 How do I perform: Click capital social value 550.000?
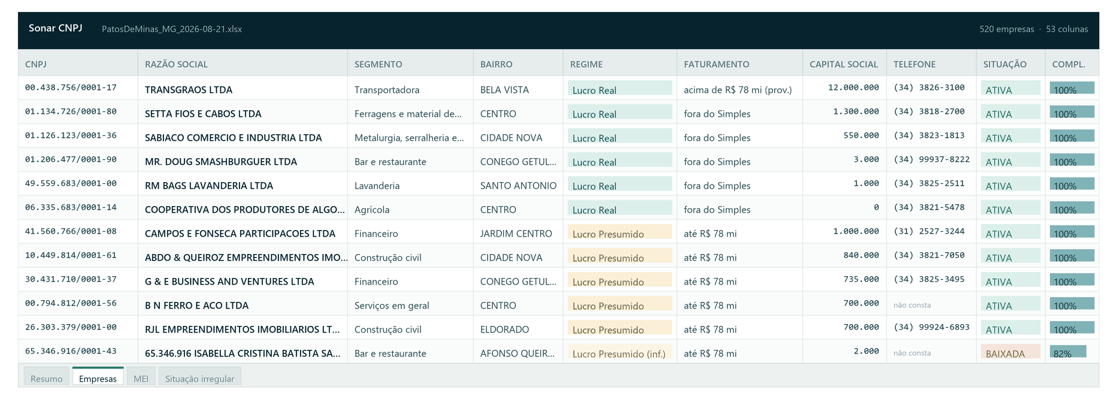(x=861, y=135)
